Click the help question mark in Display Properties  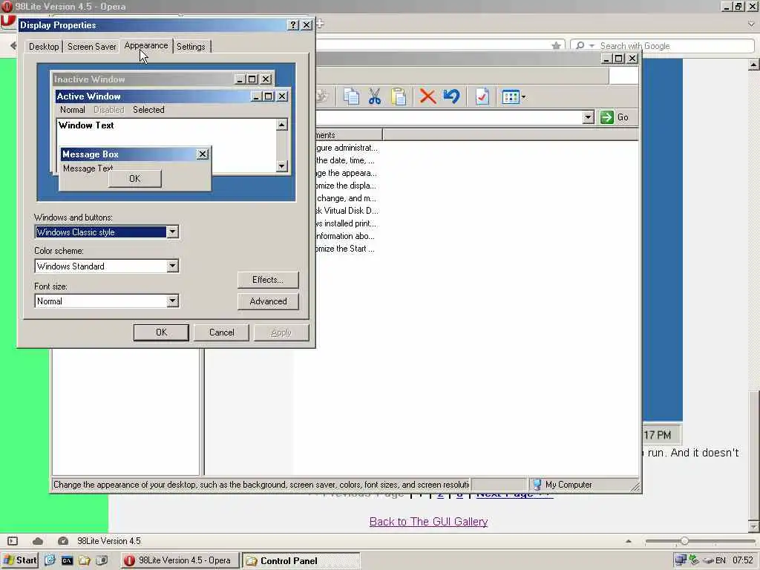click(x=292, y=25)
